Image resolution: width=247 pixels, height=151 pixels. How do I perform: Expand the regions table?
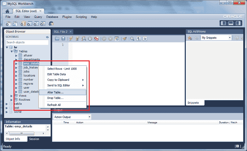coord(16,84)
